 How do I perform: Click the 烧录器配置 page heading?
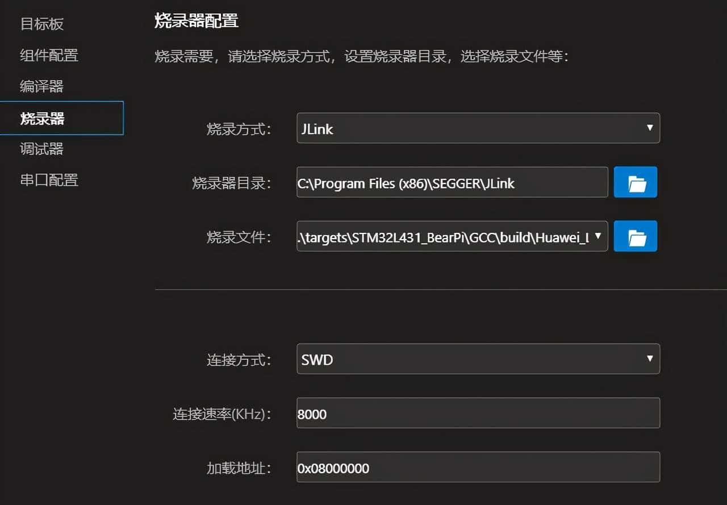(197, 20)
